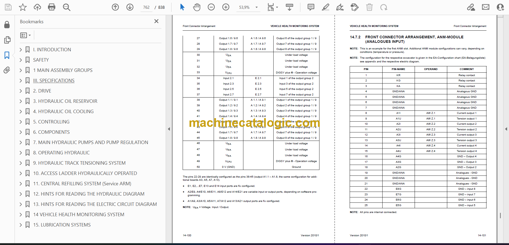Screen dimensions: 509x245
Task: Open the stamp tool
Action: click(355, 7)
